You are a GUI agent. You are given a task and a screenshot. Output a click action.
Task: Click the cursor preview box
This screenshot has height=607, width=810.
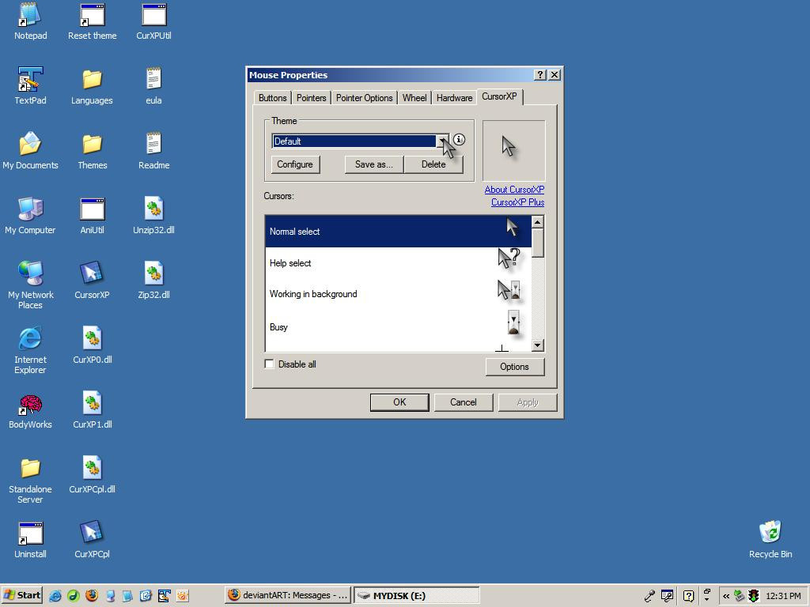[513, 151]
